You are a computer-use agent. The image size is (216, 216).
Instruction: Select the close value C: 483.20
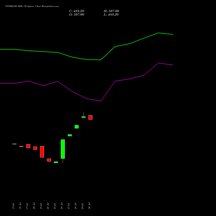pyautogui.click(x=76, y=11)
